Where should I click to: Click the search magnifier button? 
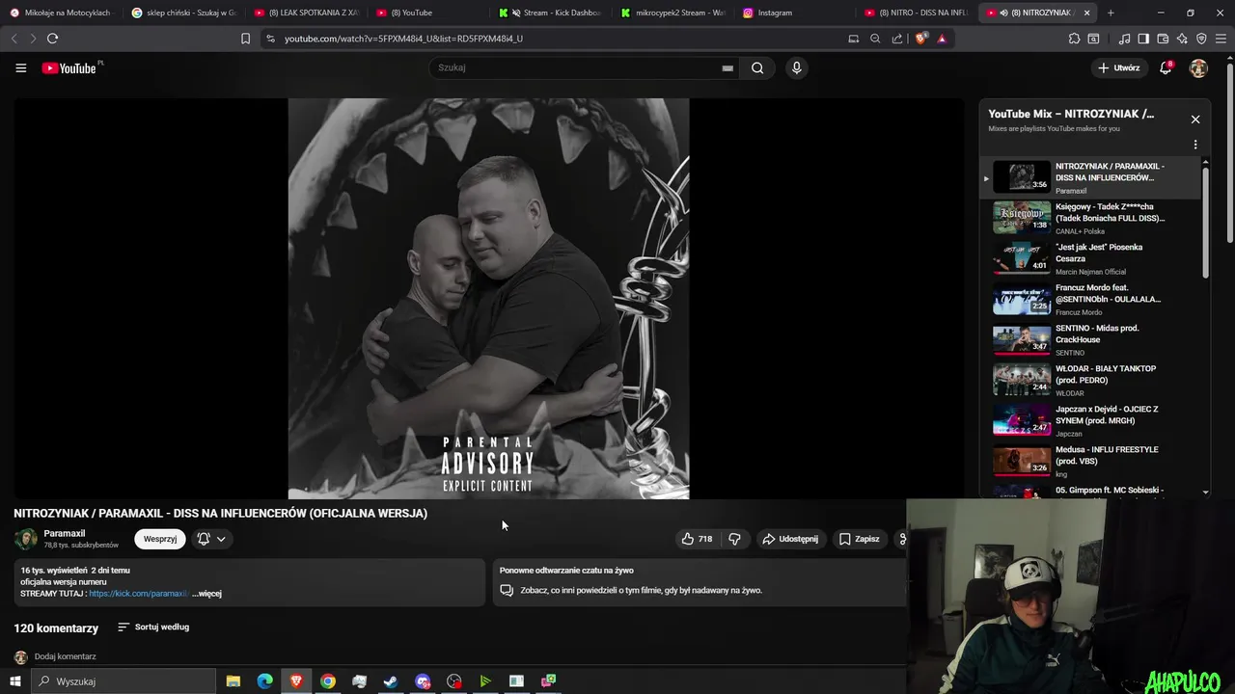pos(757,67)
